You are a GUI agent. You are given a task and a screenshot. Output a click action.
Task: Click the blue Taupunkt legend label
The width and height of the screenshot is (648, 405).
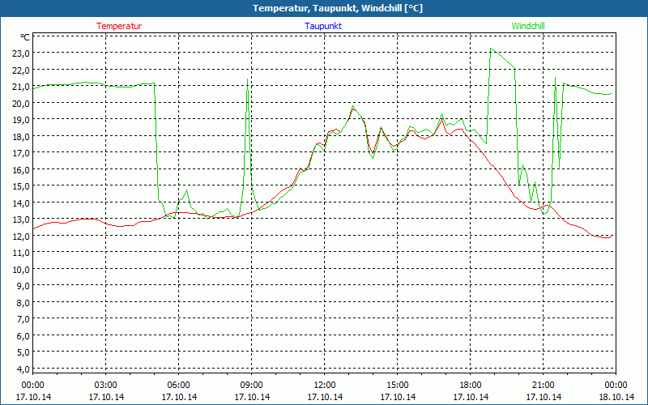pos(323,26)
